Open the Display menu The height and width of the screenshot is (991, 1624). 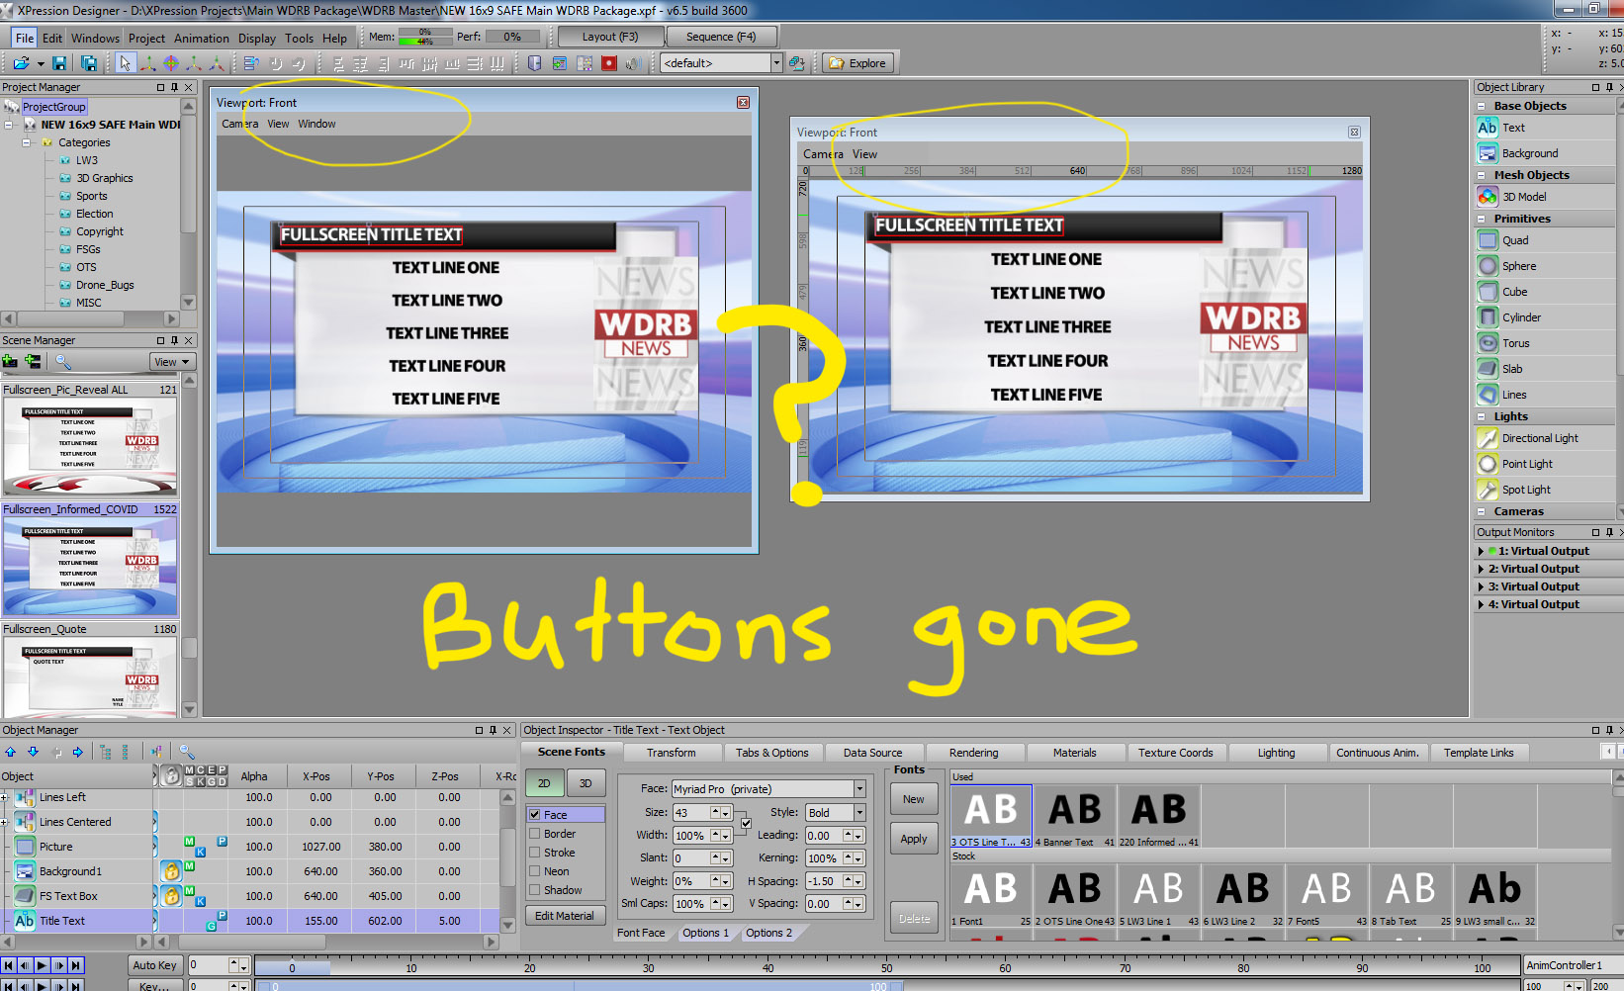257,39
